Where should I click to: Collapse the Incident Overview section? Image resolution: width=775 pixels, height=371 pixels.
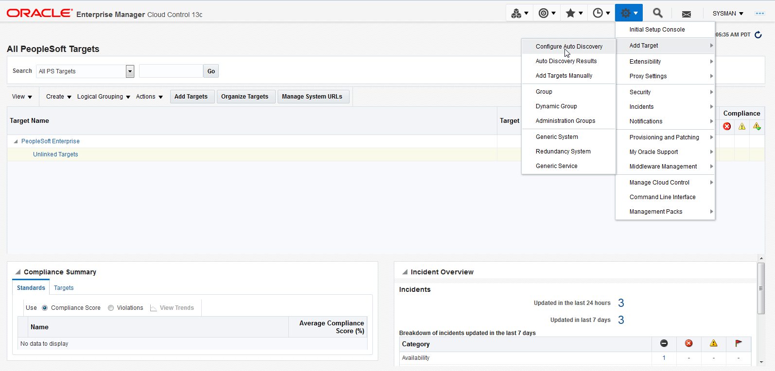pyautogui.click(x=405, y=272)
